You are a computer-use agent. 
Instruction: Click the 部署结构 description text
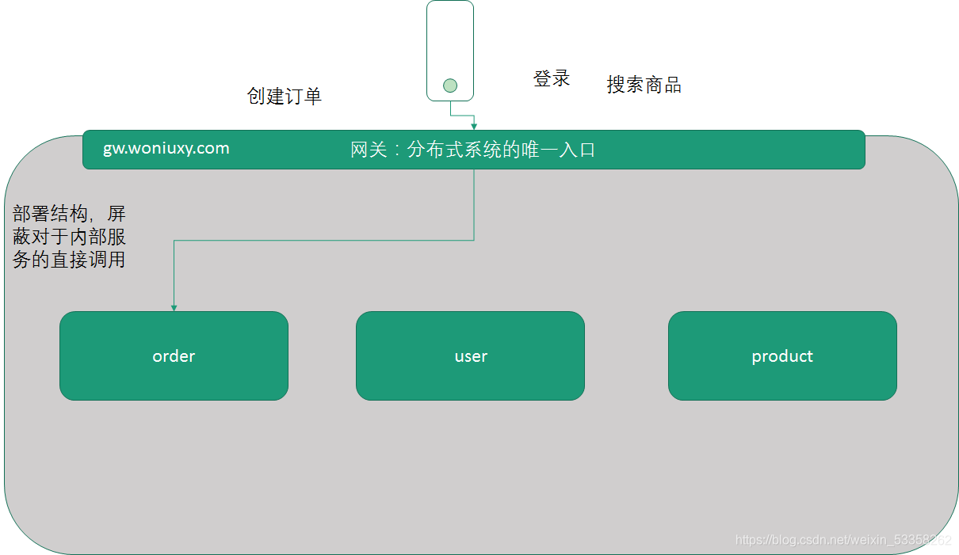[x=70, y=235]
